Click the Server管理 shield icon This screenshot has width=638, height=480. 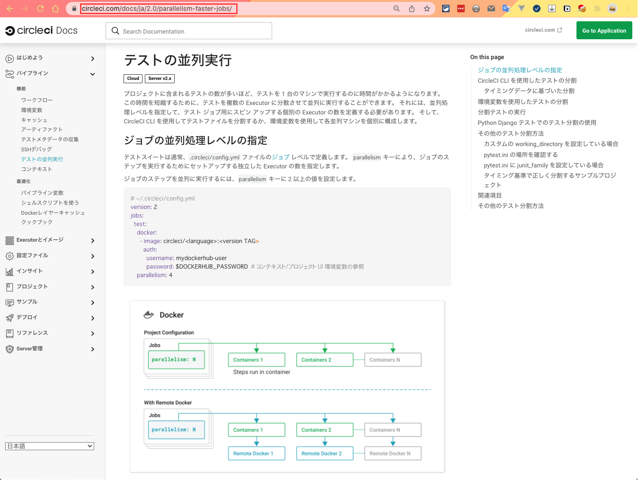9,349
